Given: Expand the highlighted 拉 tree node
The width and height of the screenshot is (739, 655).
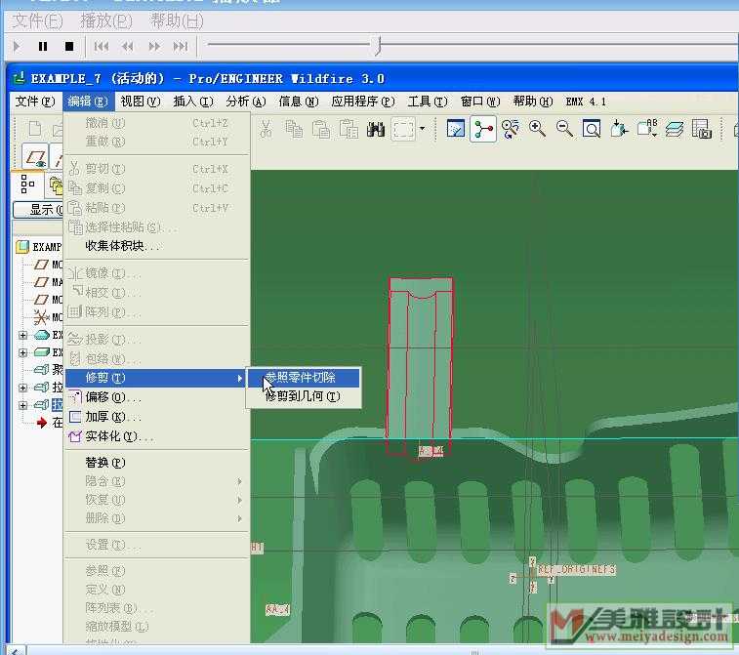Looking at the screenshot, I should 22,405.
